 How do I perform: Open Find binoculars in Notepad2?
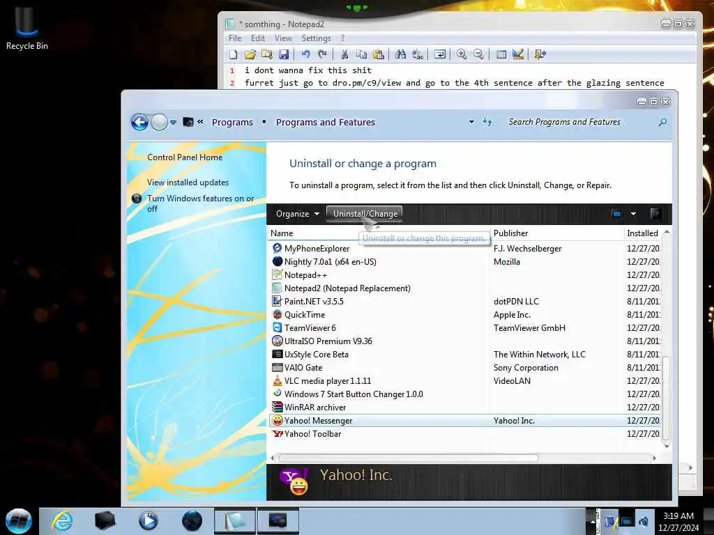(x=401, y=54)
